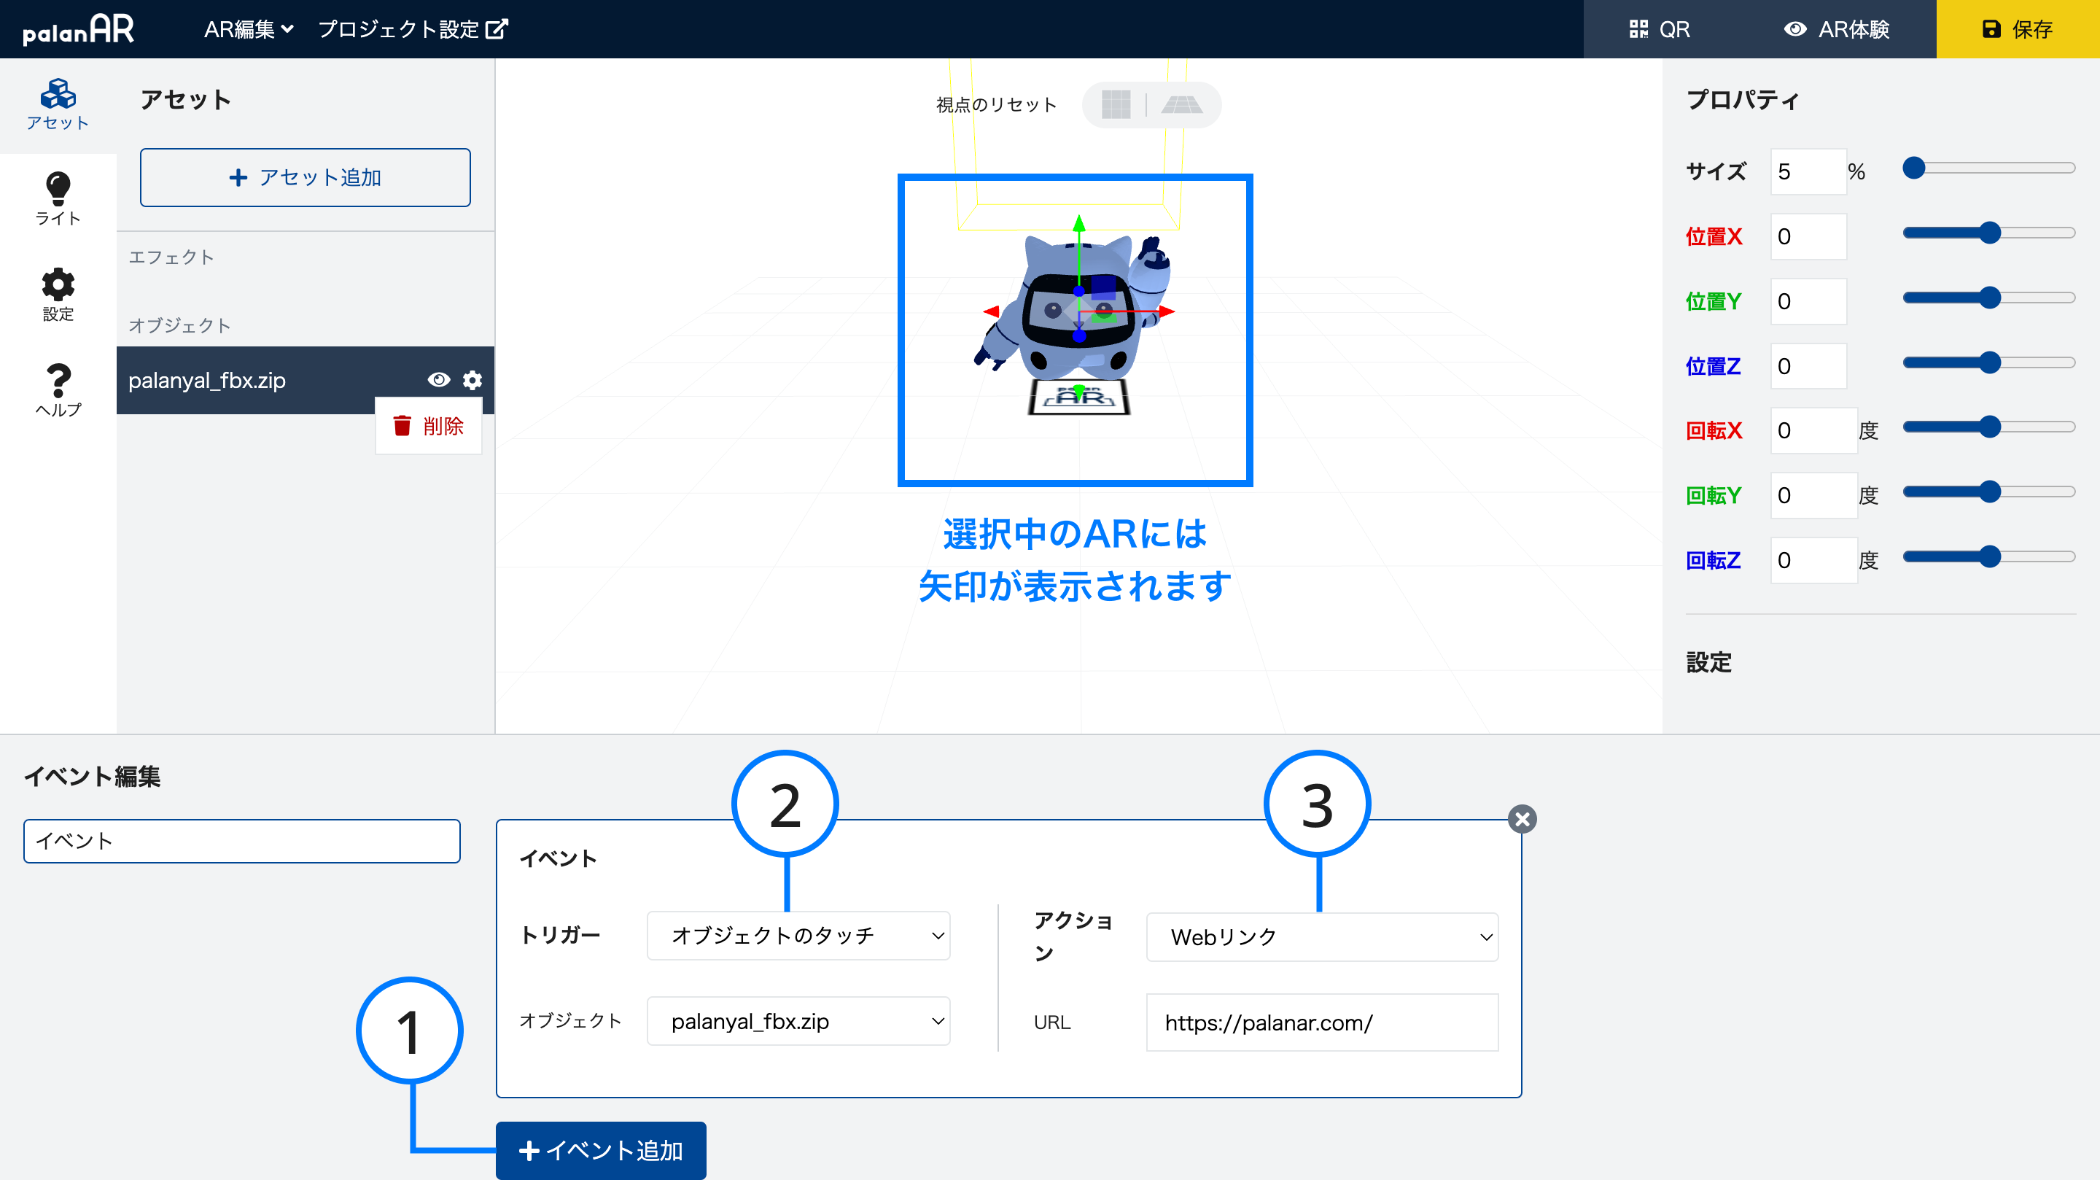The height and width of the screenshot is (1180, 2100).
Task: Switch to perspective grid view toggle
Action: [1181, 104]
